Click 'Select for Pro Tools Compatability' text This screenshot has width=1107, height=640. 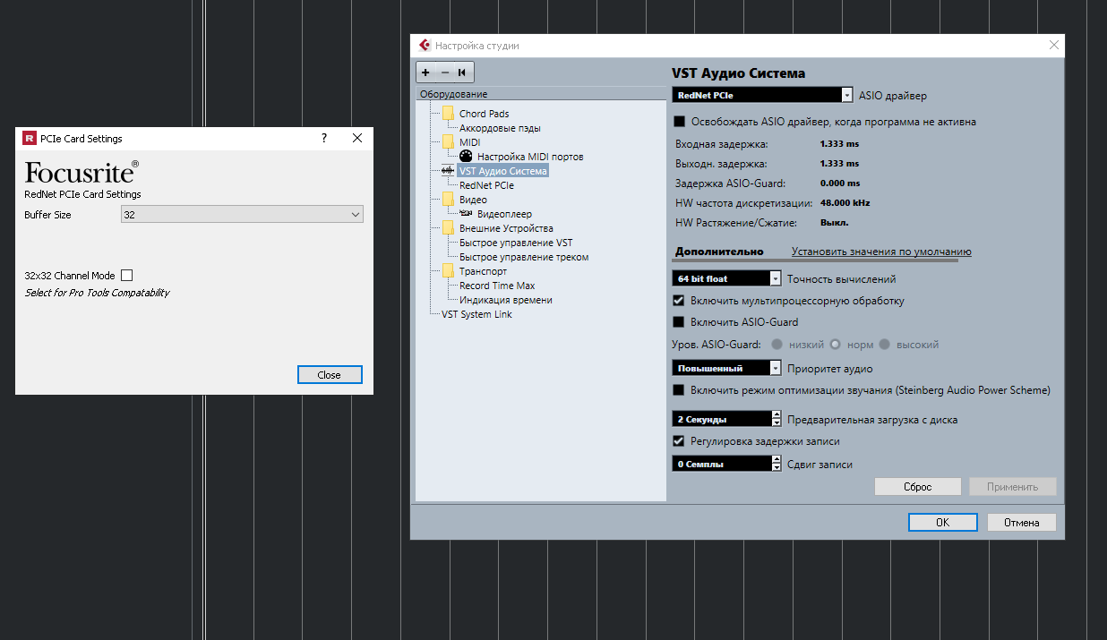click(97, 293)
